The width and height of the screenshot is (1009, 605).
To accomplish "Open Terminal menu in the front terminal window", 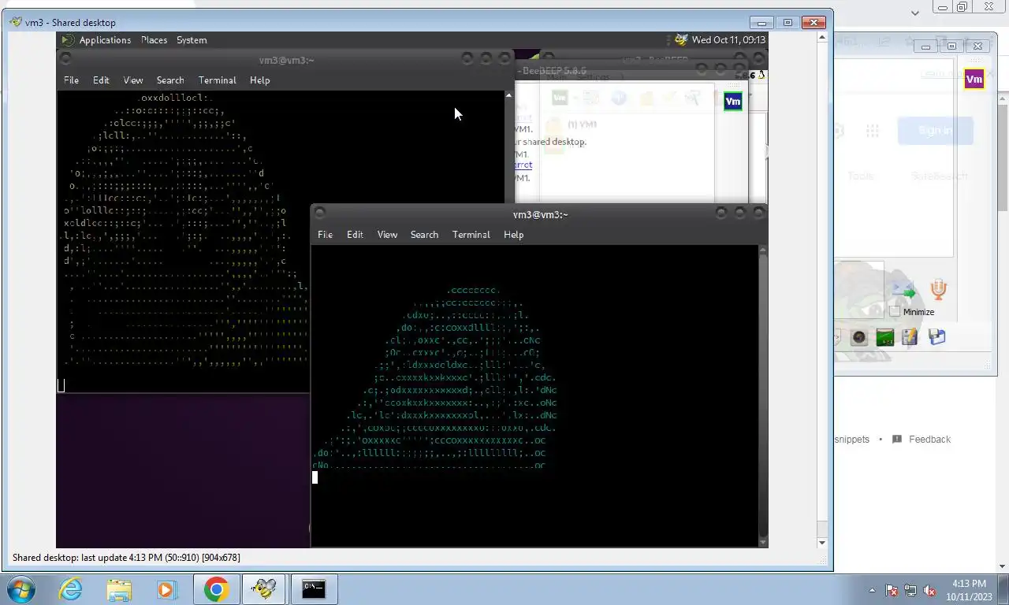I will coord(471,235).
